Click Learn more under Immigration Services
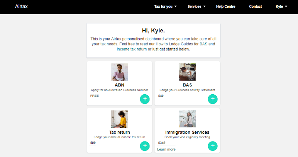This screenshot has height=157, width=298. tap(166, 150)
